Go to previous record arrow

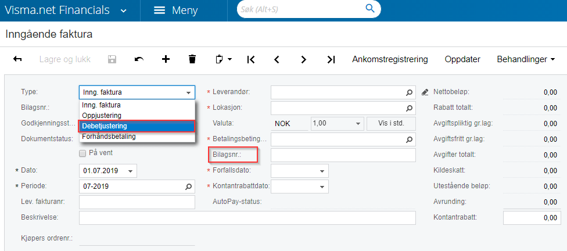[277, 59]
